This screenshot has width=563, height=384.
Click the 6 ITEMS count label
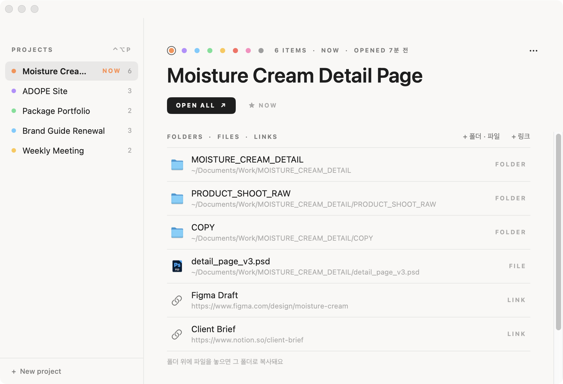tap(290, 51)
